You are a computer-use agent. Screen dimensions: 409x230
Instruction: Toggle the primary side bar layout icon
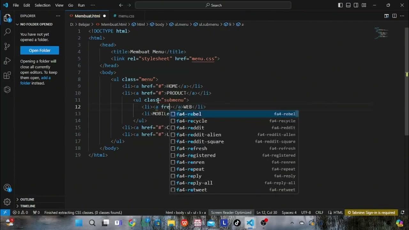tap(340, 5)
